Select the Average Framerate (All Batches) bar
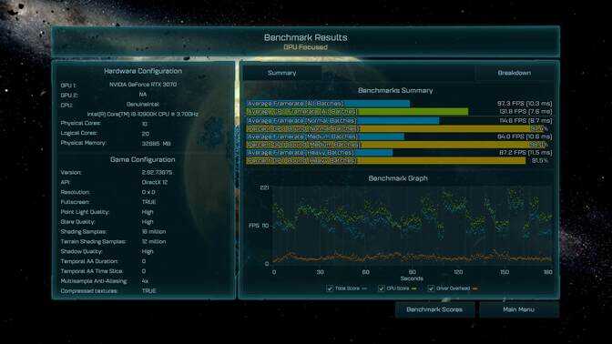612x344 pixels. [x=328, y=104]
